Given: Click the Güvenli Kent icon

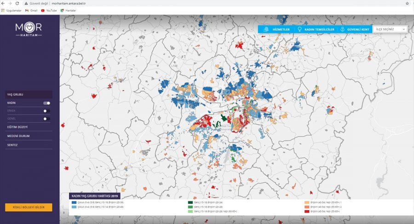Looking at the screenshot, I should [342, 29].
